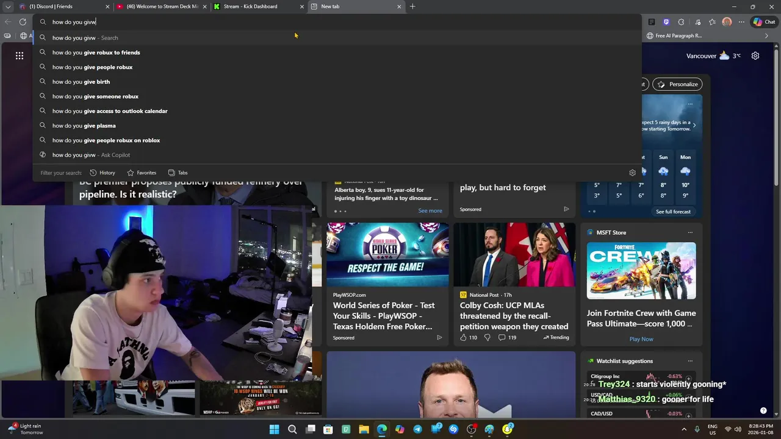
Task: Open File Explorer from taskbar
Action: coord(364,429)
